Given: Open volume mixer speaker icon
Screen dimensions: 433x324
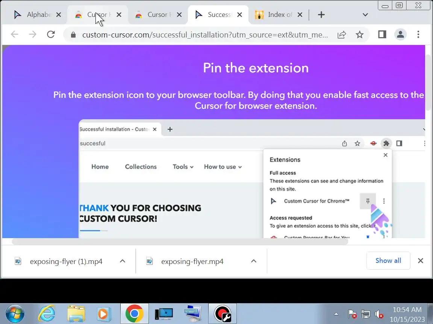Looking at the screenshot, I should click(x=378, y=314).
